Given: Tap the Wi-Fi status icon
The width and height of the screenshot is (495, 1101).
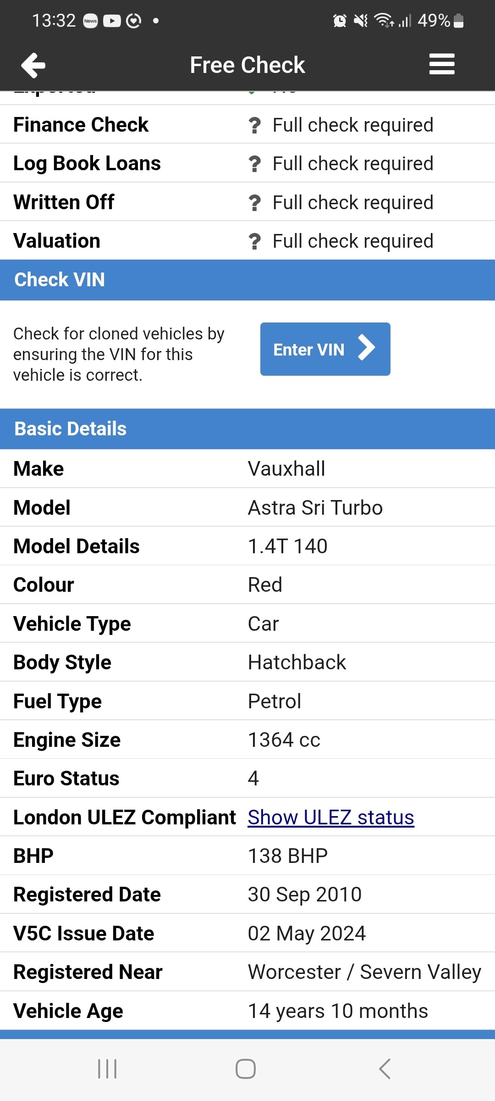Looking at the screenshot, I should pyautogui.click(x=384, y=21).
